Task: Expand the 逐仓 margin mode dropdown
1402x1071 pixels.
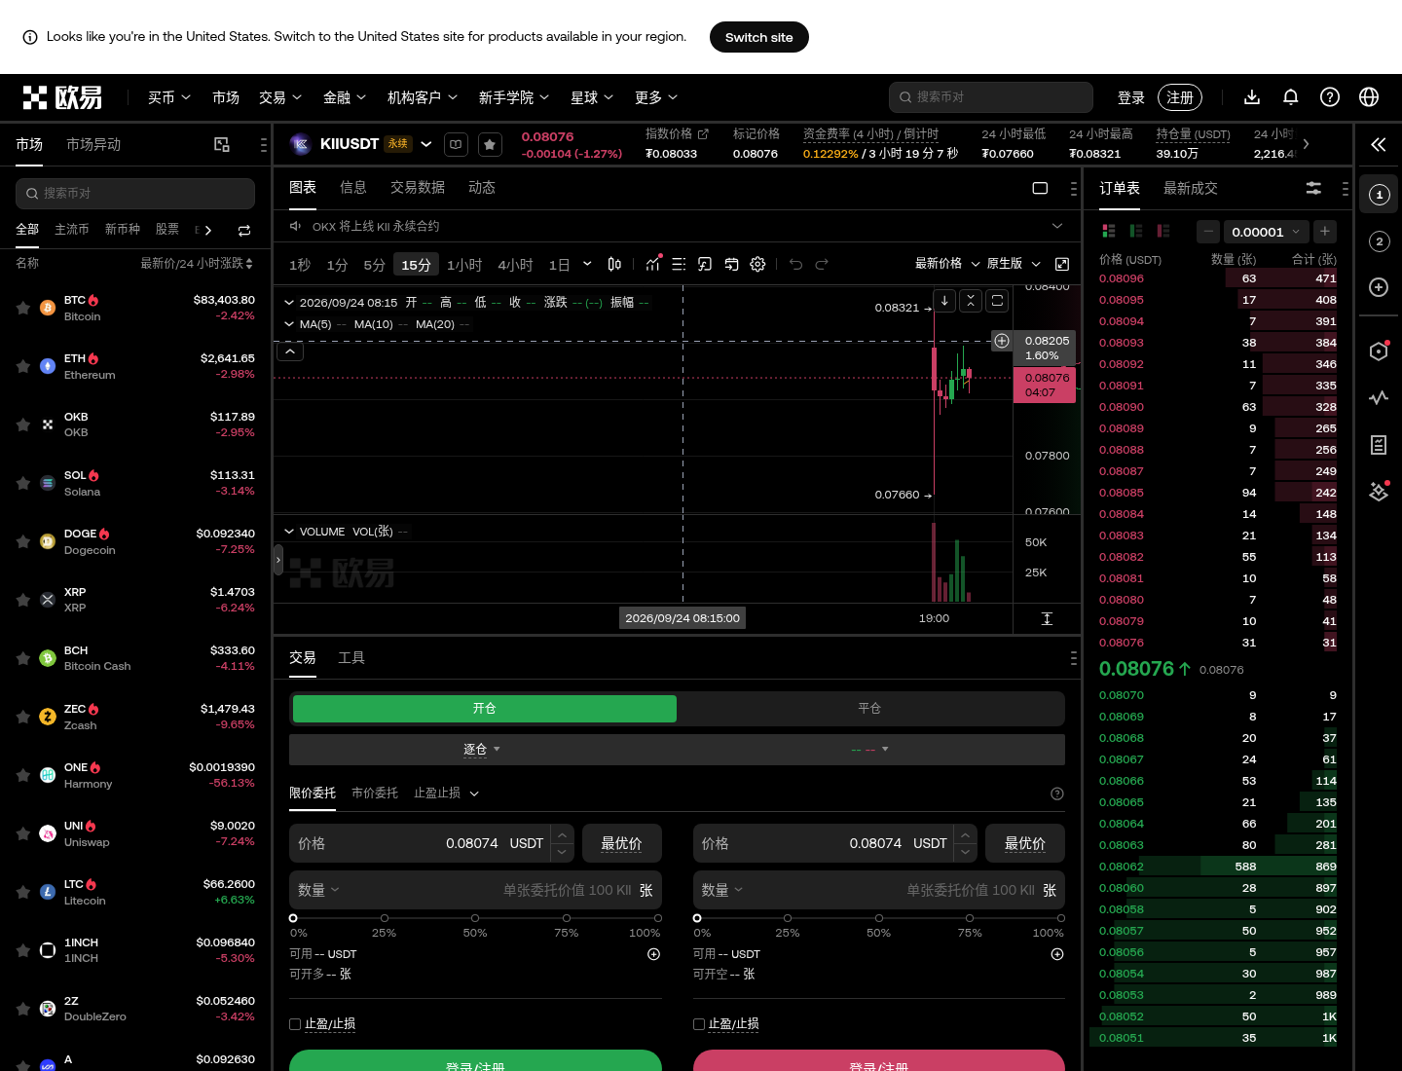Action: pyautogui.click(x=482, y=749)
